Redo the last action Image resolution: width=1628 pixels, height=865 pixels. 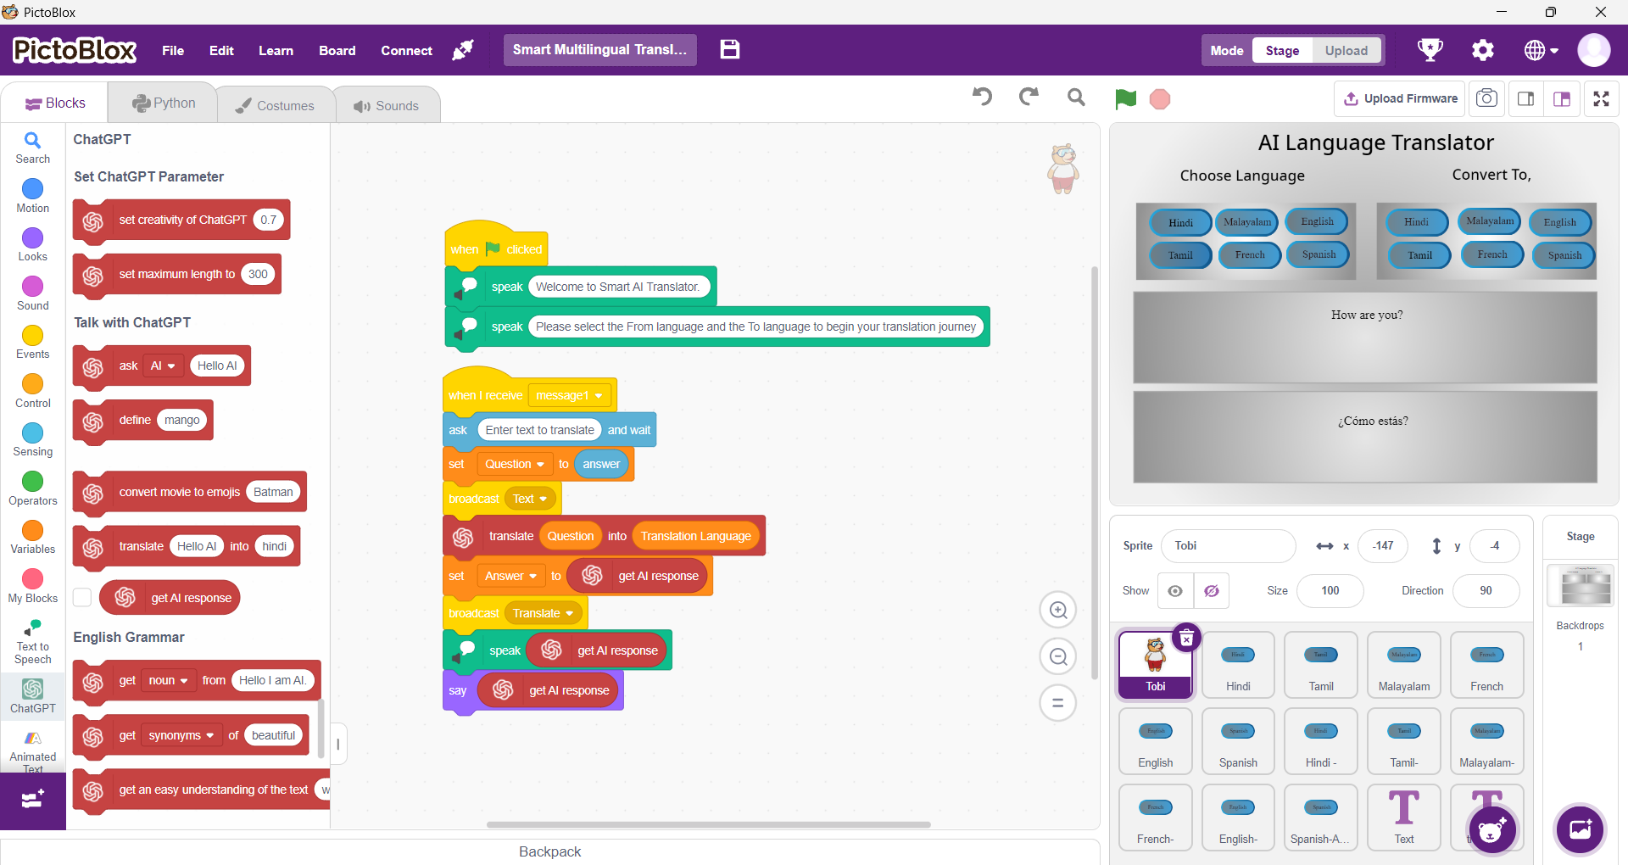(x=1029, y=97)
